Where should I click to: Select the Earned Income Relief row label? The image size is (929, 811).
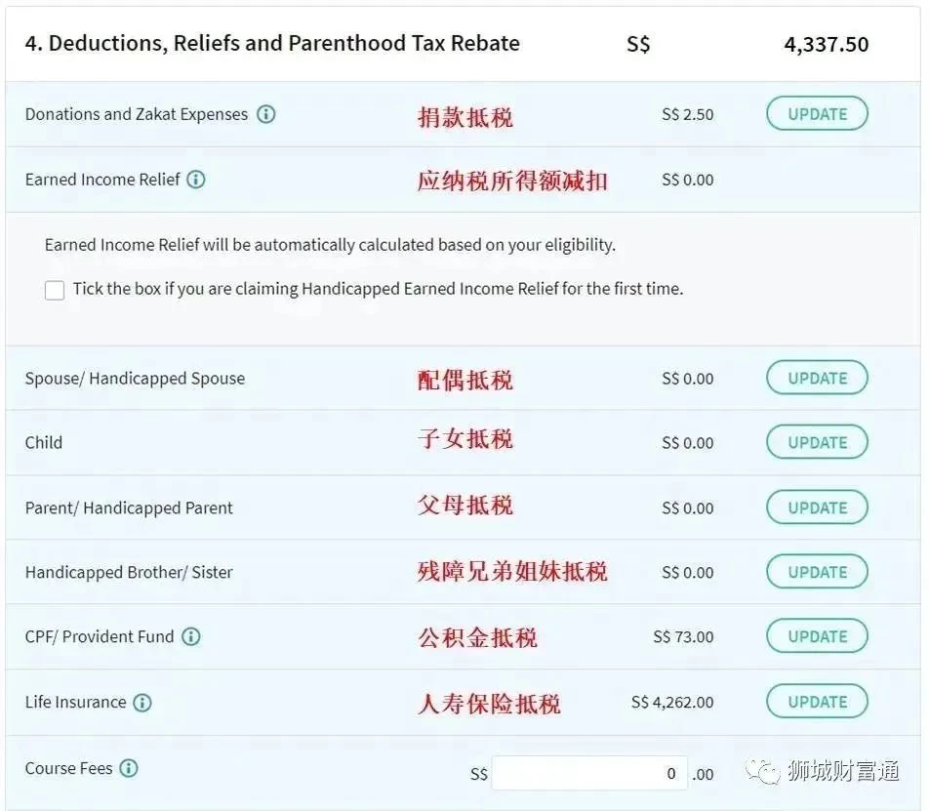101,180
